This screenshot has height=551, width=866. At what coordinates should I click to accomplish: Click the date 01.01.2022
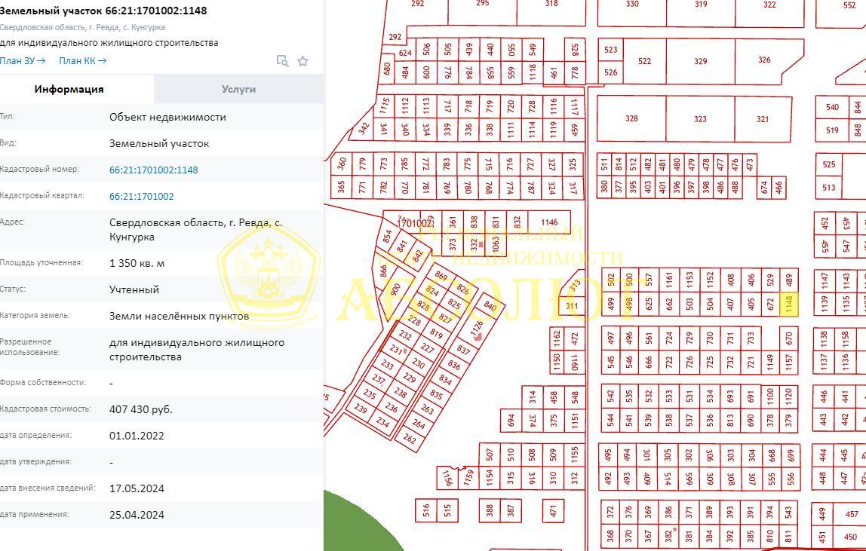tap(137, 436)
